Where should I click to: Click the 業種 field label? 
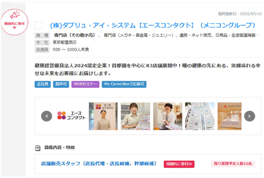pyautogui.click(x=42, y=35)
